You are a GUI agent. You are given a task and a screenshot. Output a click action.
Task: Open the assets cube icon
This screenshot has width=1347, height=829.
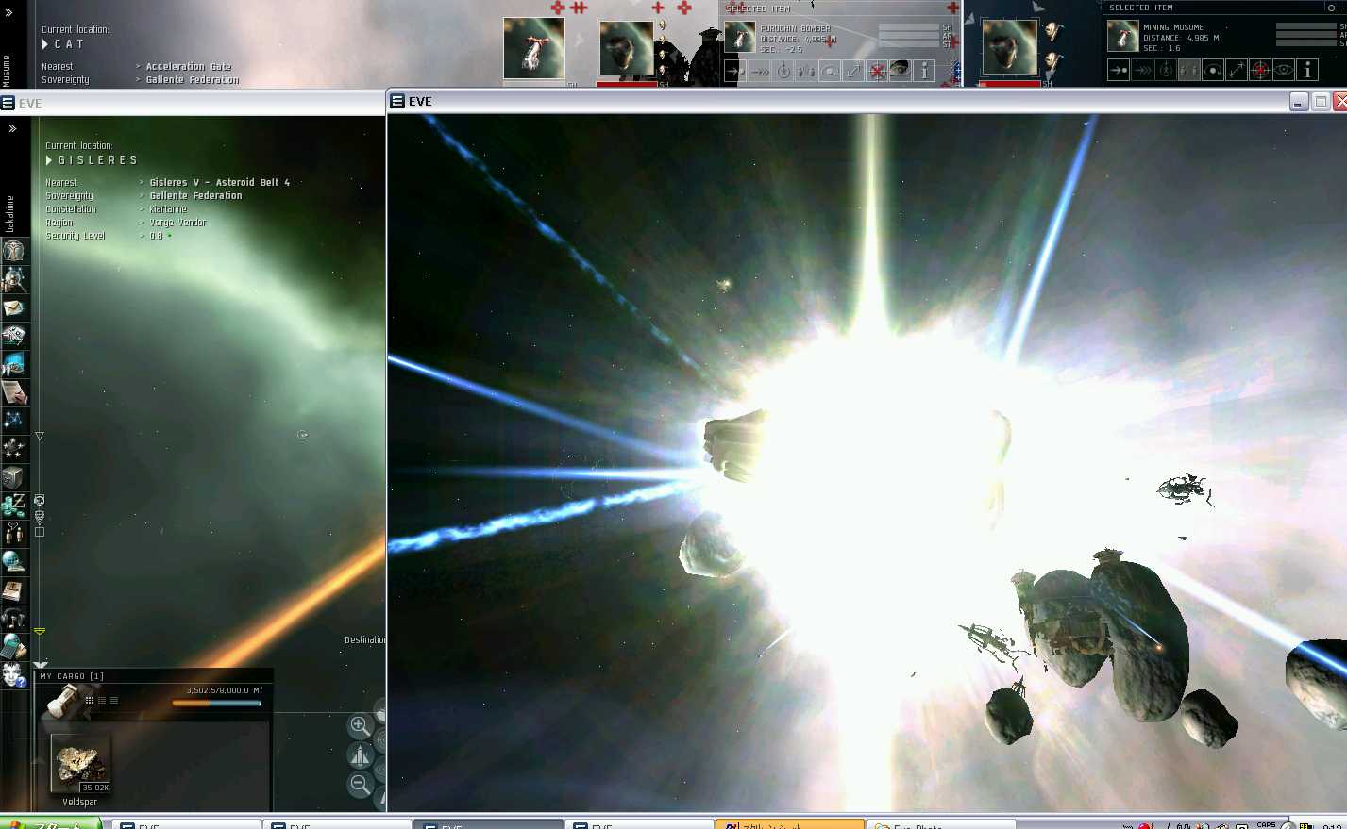tap(14, 477)
